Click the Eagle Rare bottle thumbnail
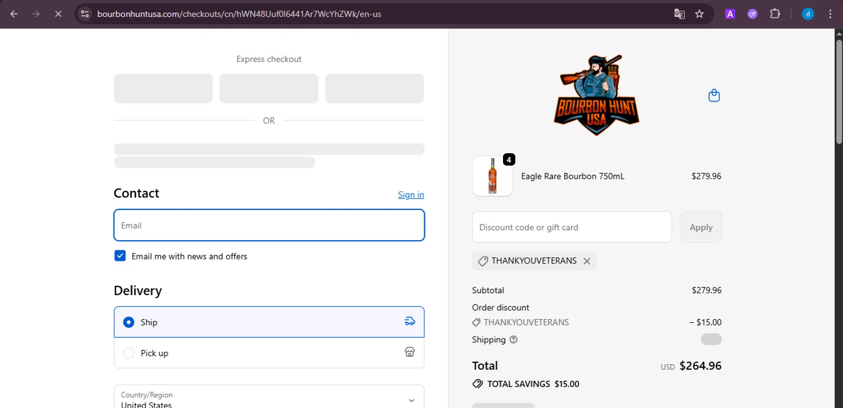The image size is (843, 408). click(492, 176)
